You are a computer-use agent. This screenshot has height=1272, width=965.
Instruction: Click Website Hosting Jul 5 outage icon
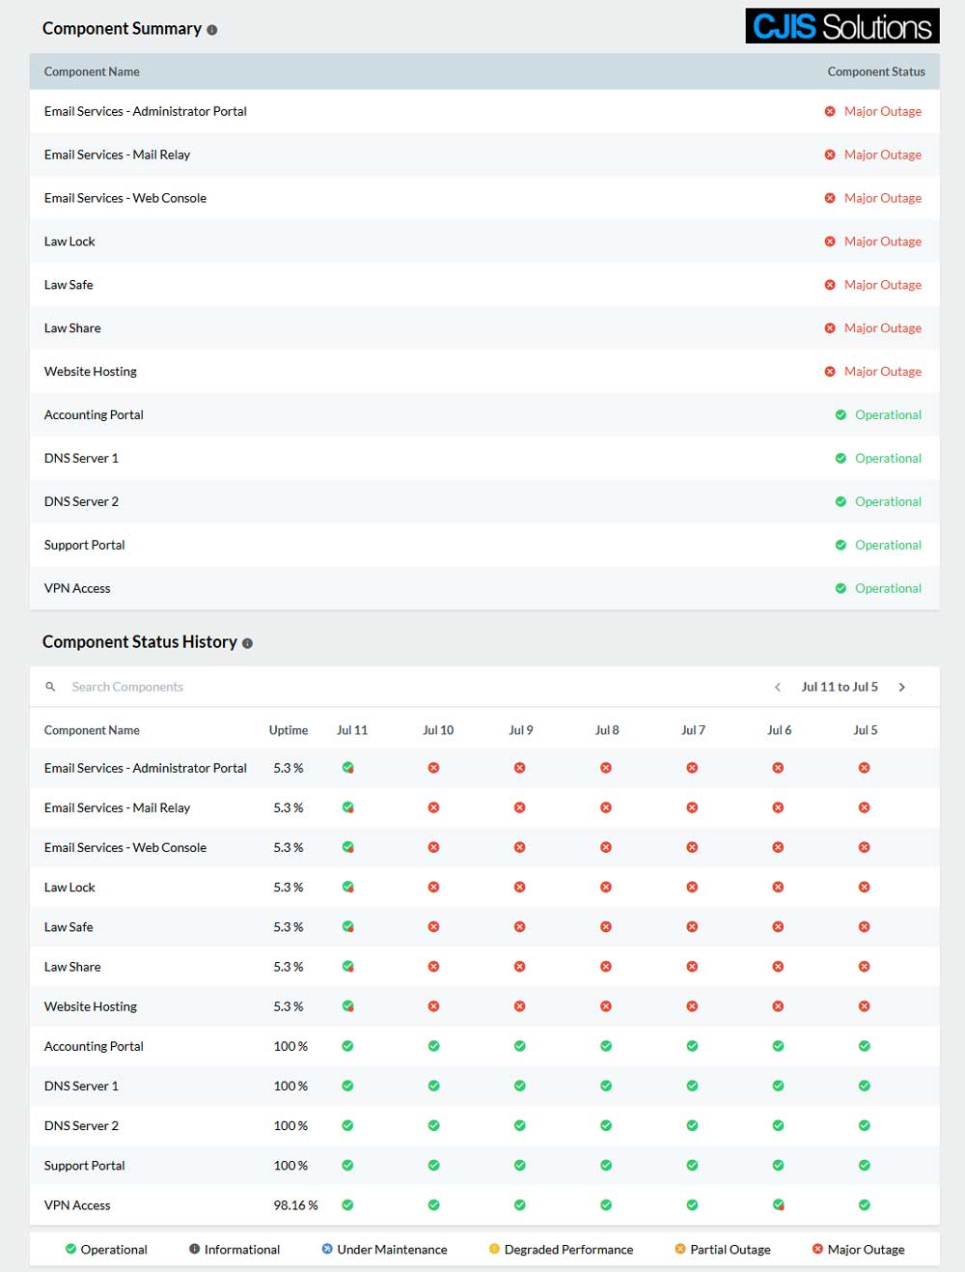click(x=864, y=1006)
